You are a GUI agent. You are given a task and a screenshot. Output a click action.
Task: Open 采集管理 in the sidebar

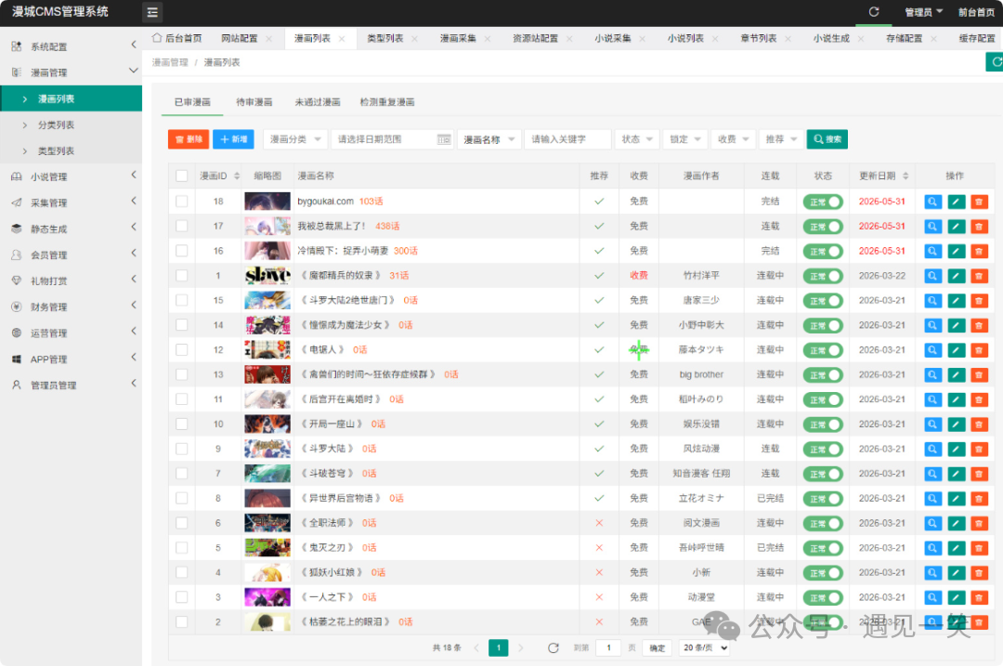tap(71, 202)
